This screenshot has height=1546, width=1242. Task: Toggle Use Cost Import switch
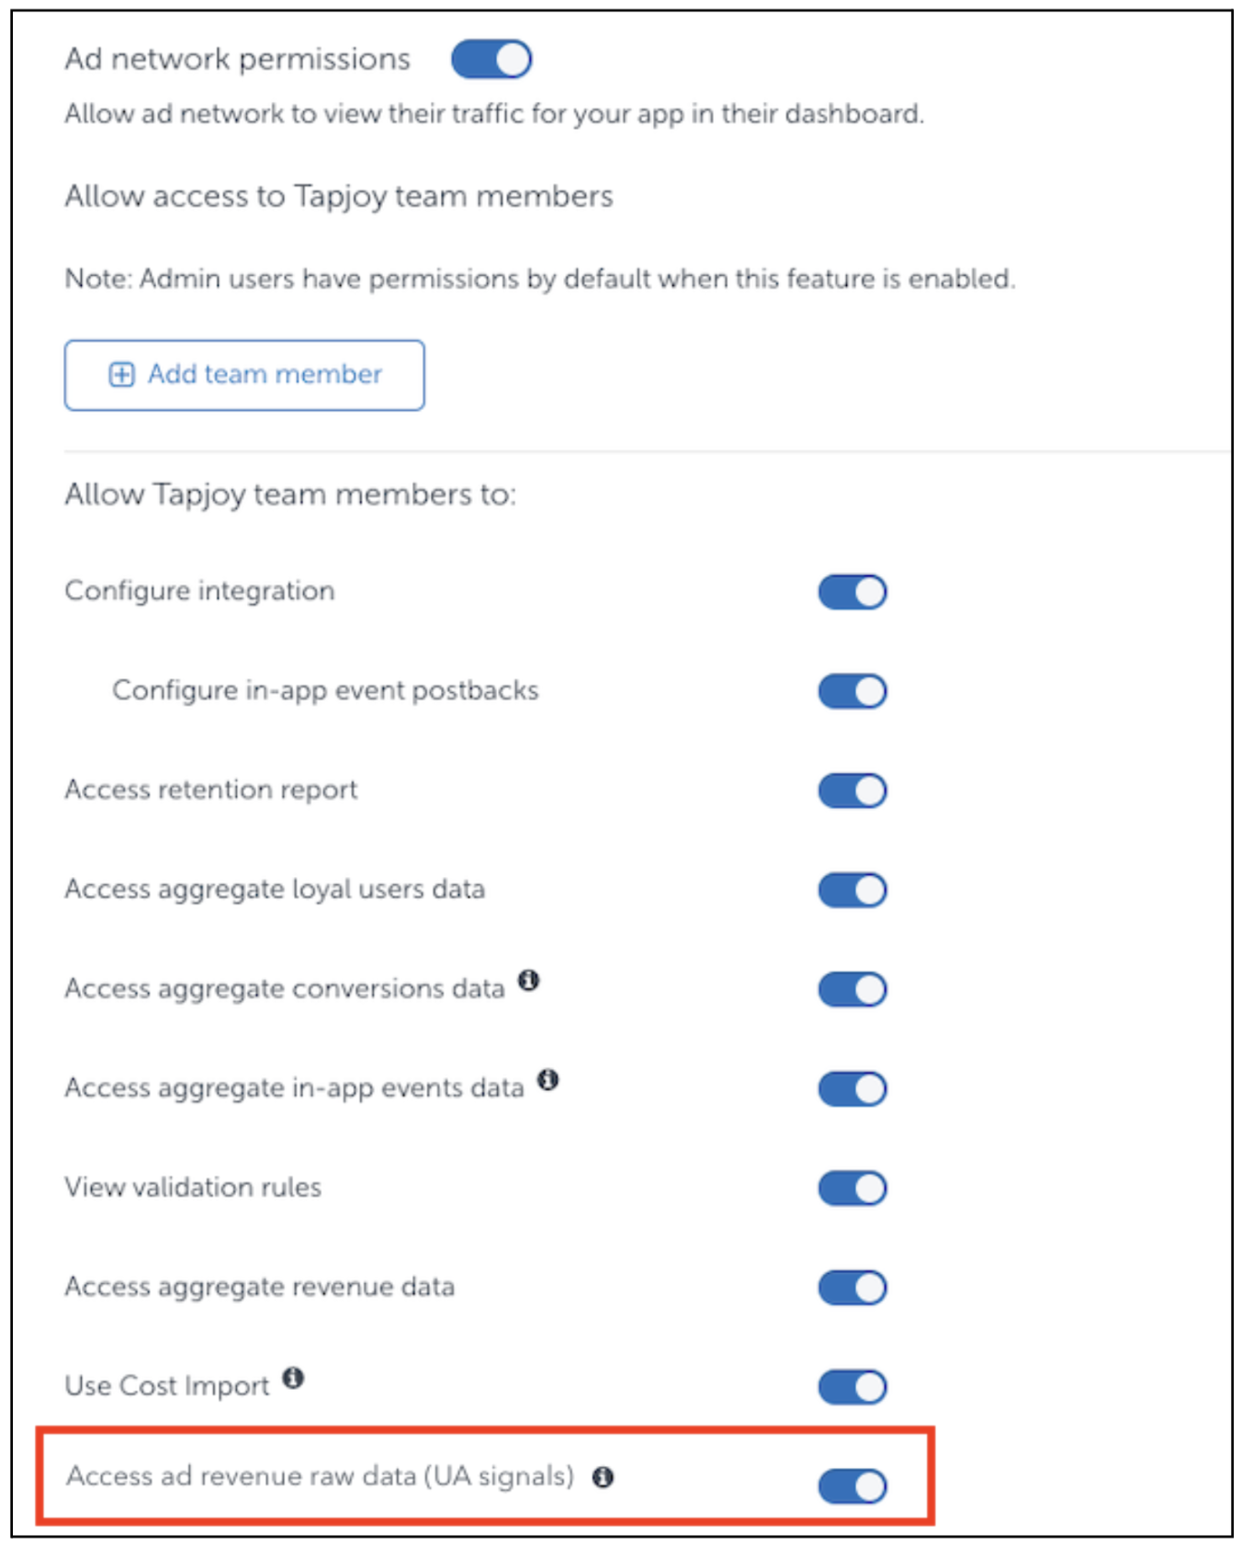click(852, 1386)
